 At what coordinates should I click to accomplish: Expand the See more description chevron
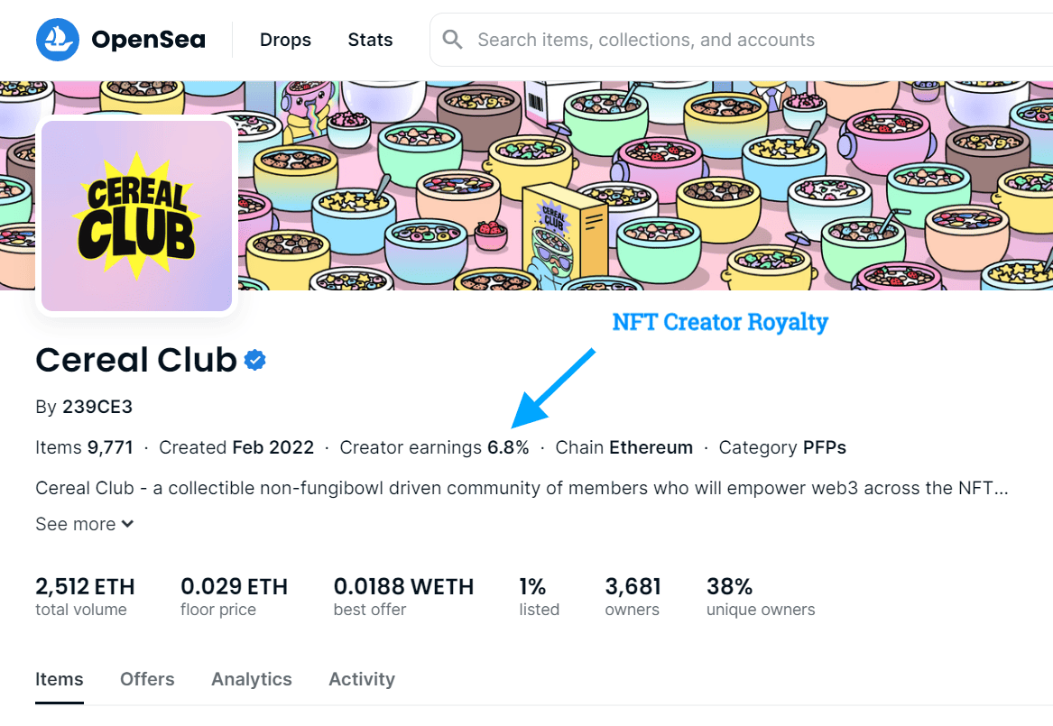point(127,524)
